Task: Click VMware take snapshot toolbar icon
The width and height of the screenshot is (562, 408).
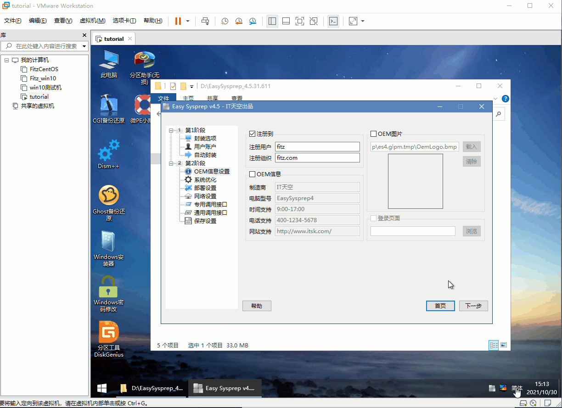Action: click(x=225, y=21)
